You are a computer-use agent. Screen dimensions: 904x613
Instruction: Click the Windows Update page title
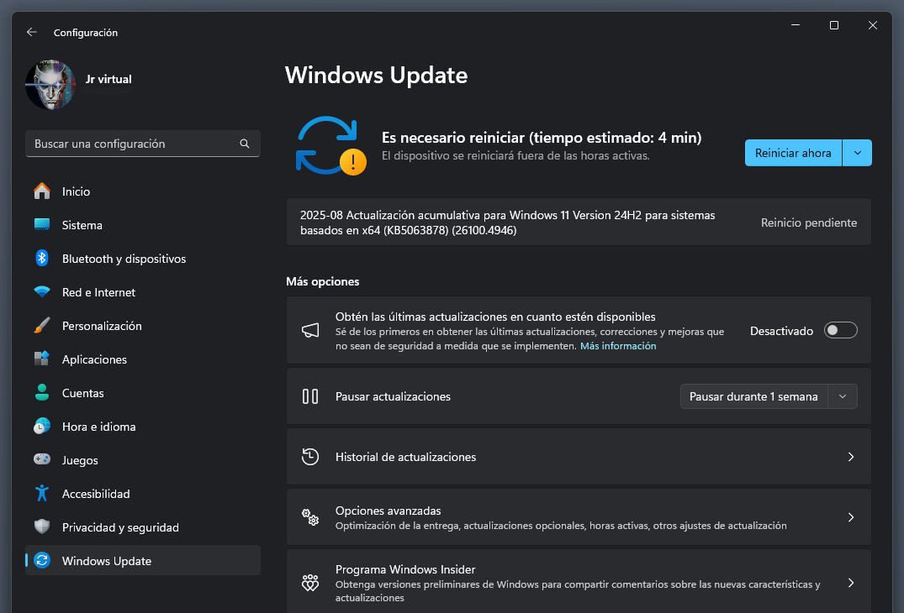(x=376, y=76)
